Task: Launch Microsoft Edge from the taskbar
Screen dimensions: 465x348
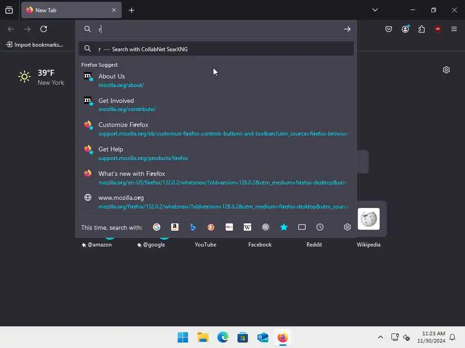Action: coord(223,337)
